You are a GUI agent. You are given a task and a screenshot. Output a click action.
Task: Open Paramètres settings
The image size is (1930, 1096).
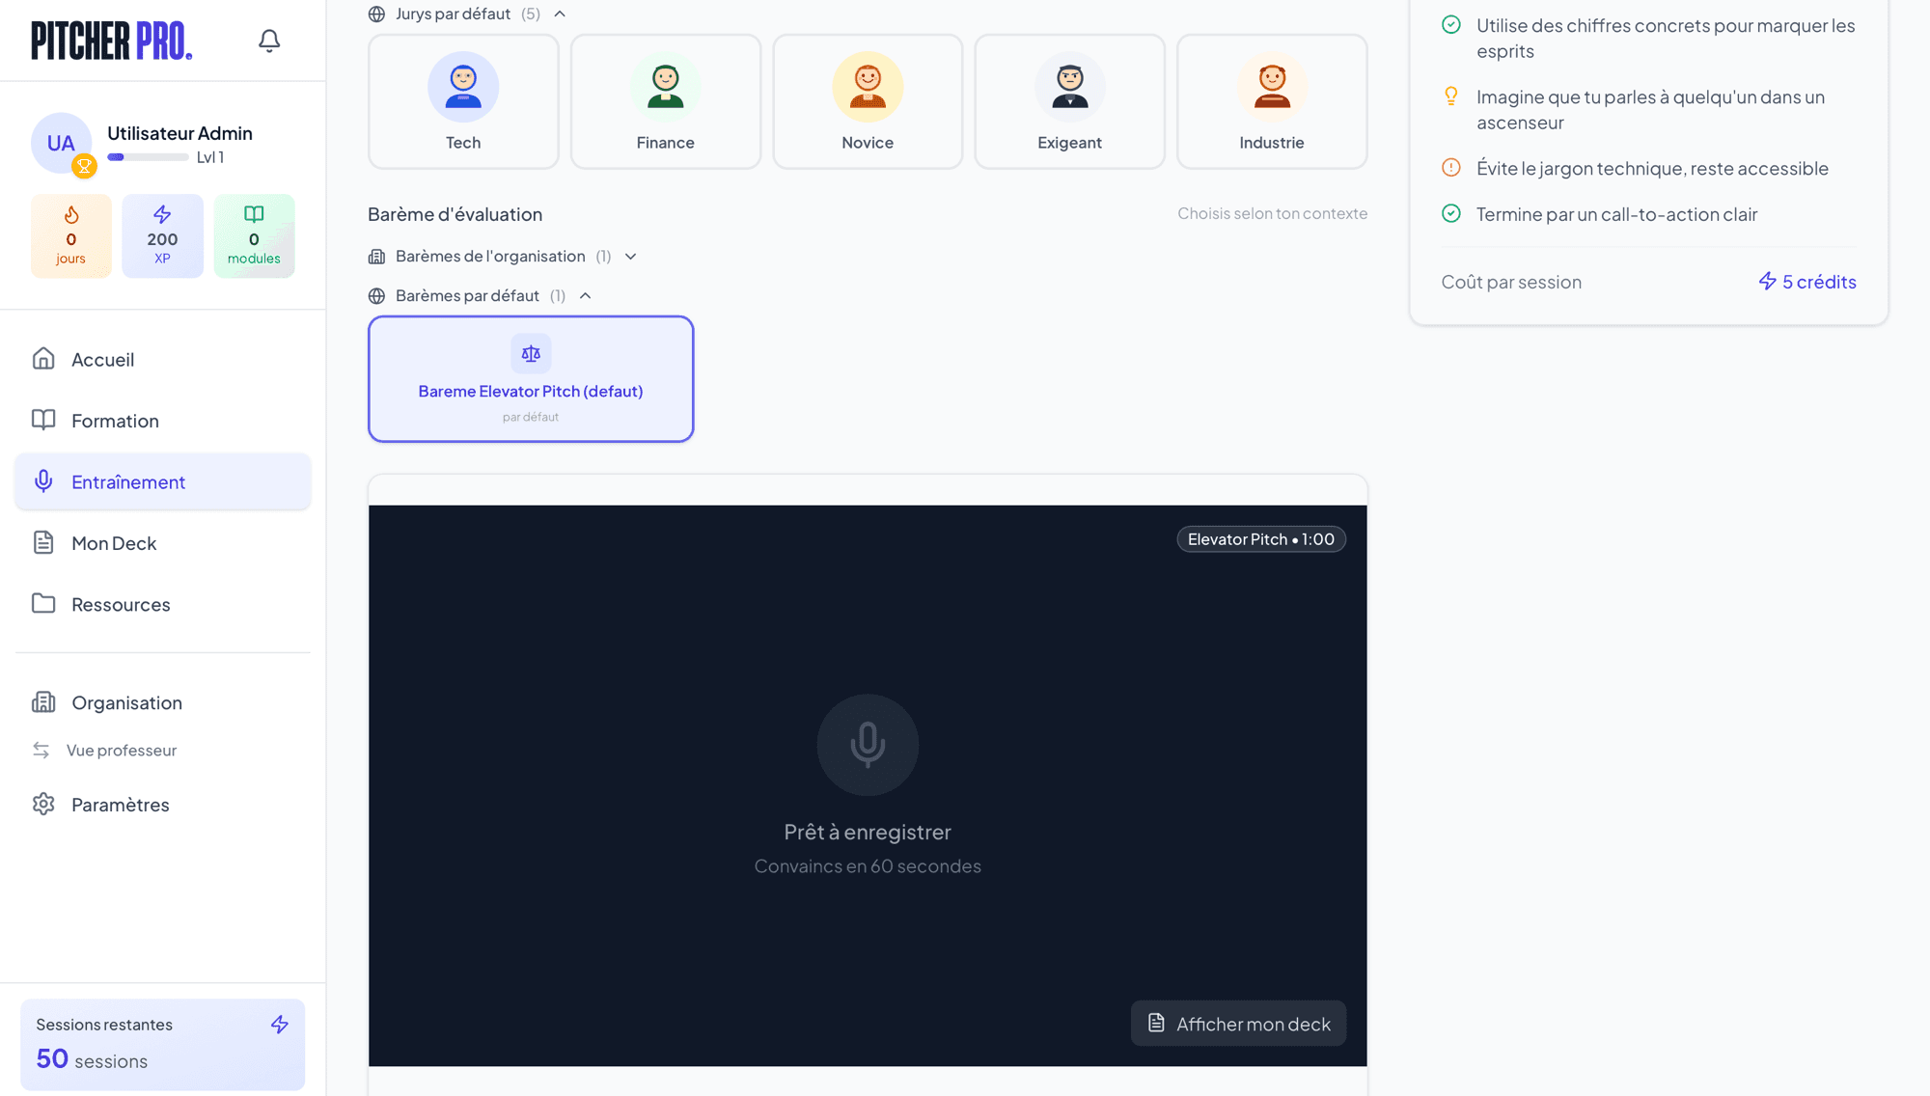(x=163, y=805)
